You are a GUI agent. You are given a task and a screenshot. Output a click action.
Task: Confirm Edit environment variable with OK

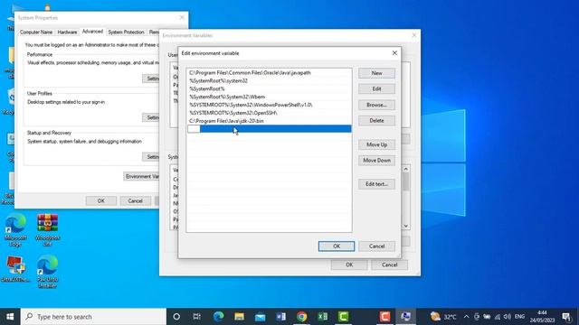[x=337, y=246]
